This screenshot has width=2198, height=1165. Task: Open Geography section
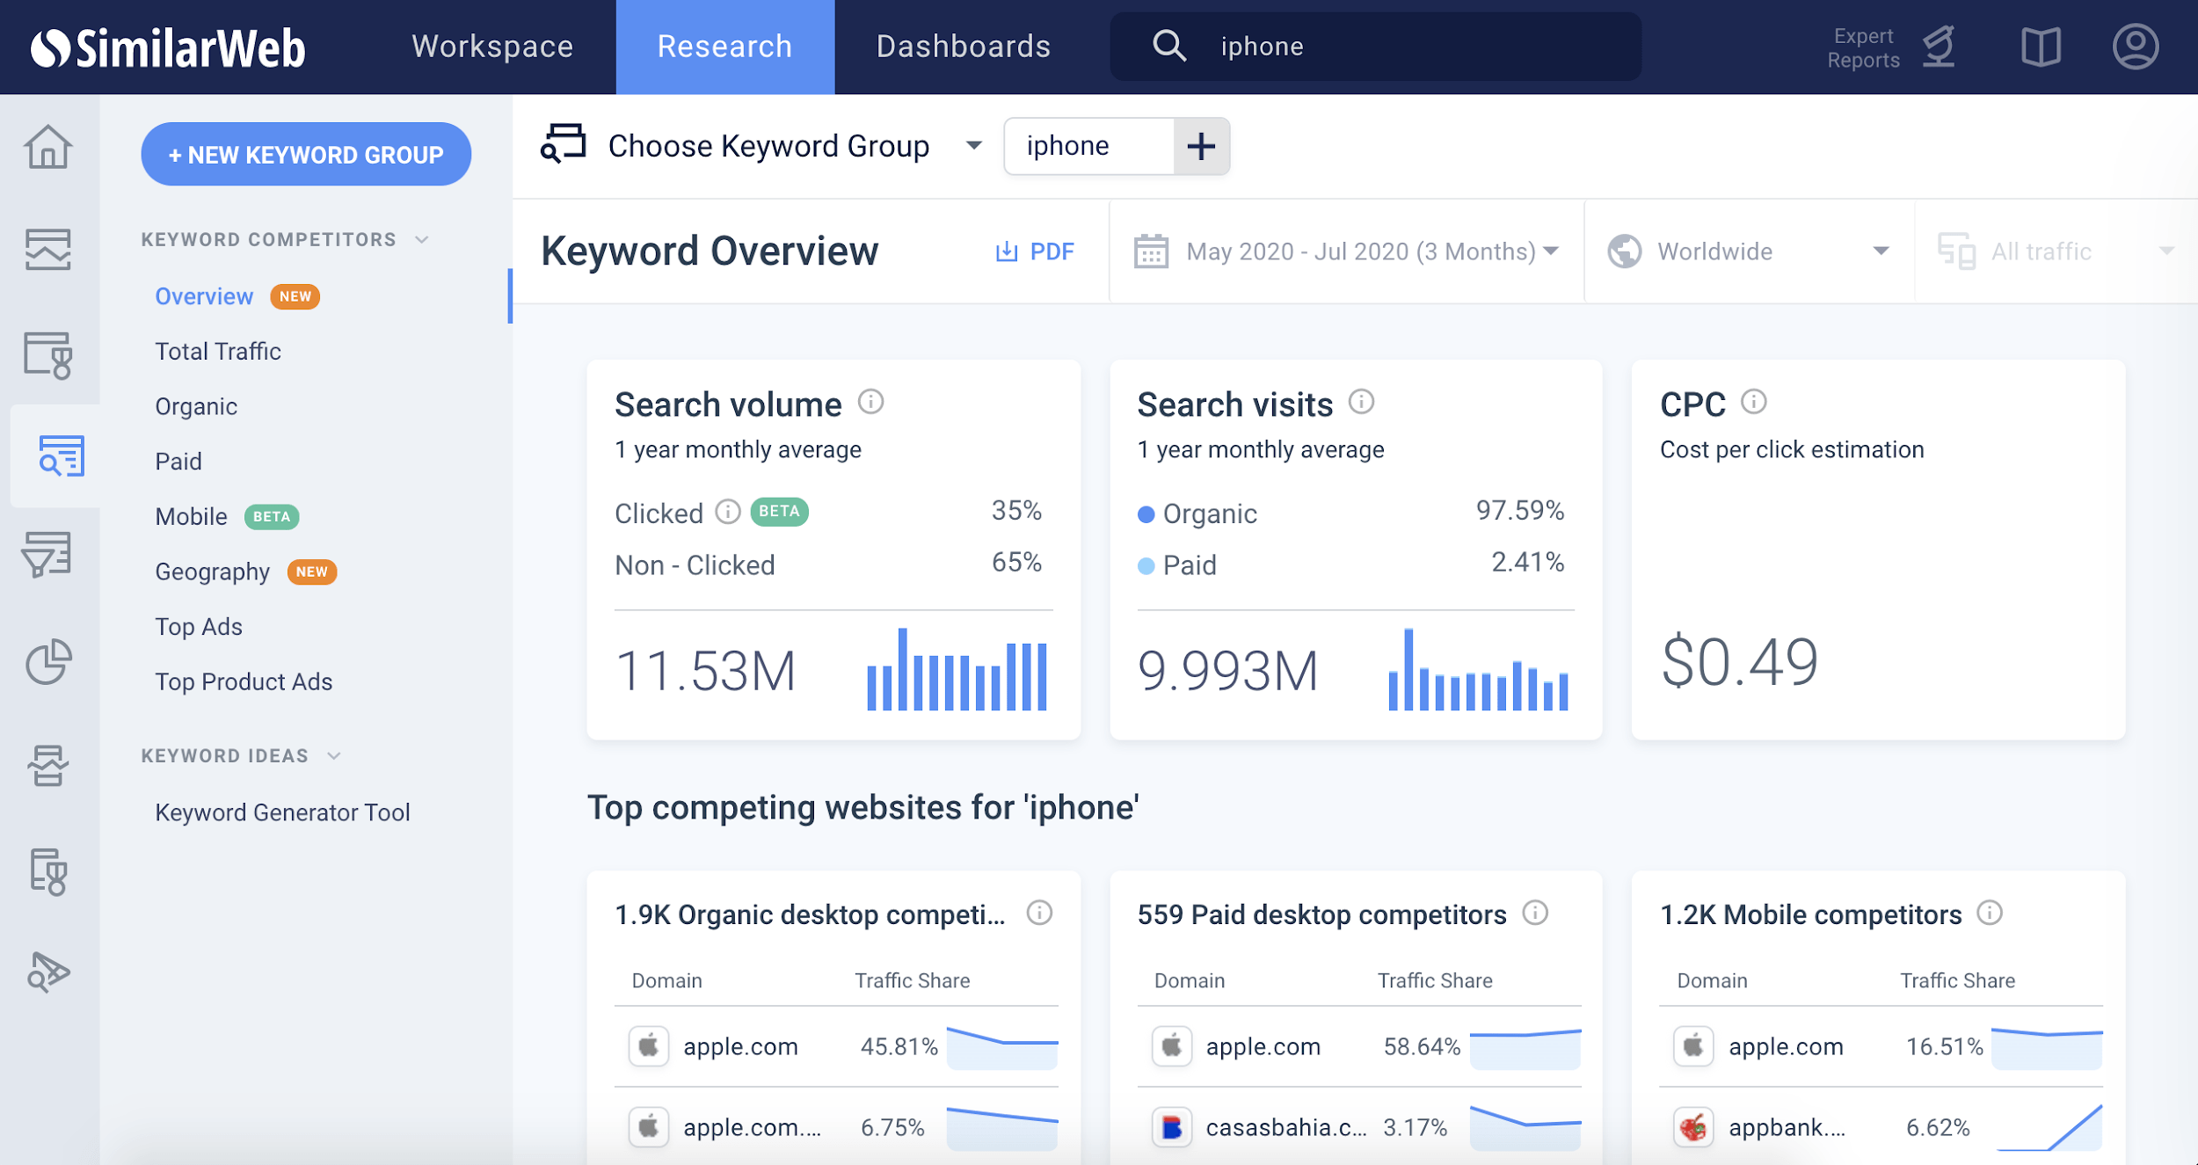tap(212, 572)
